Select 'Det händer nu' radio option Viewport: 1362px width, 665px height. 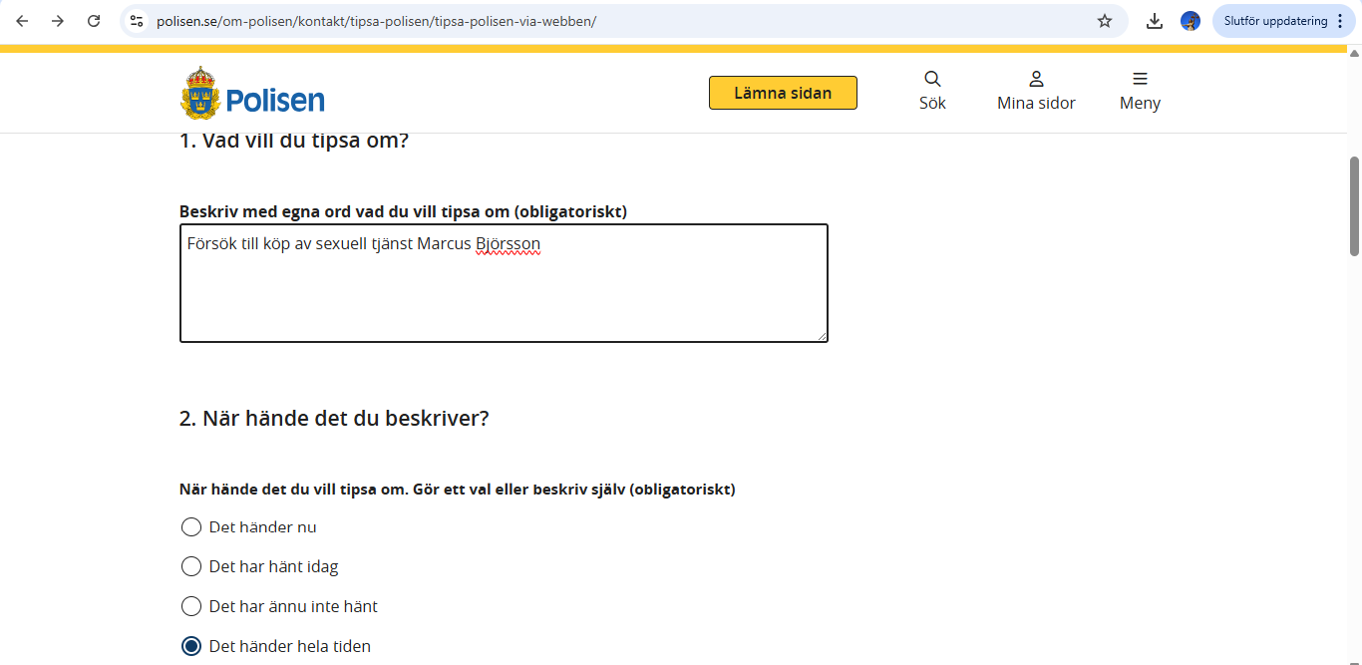191,526
